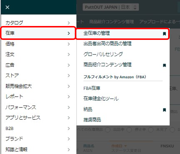180x154 pixels.
Task: Open the PuttOUT JAPAN | 日本 marketplace selector
Action: tap(111, 7)
